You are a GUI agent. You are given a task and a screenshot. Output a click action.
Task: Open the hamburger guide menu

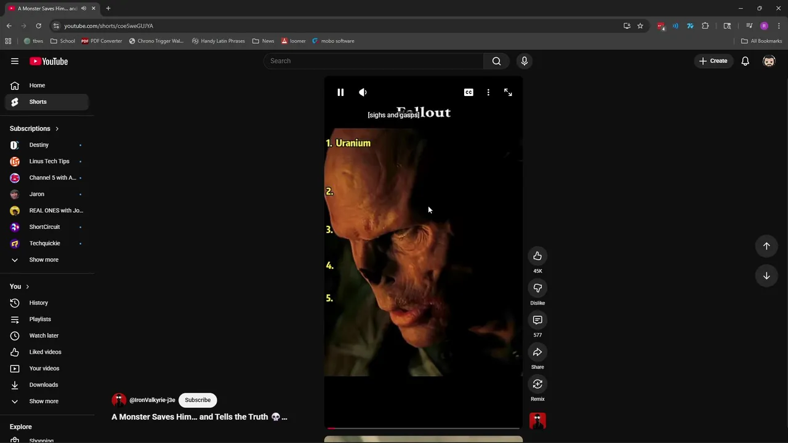click(x=15, y=61)
